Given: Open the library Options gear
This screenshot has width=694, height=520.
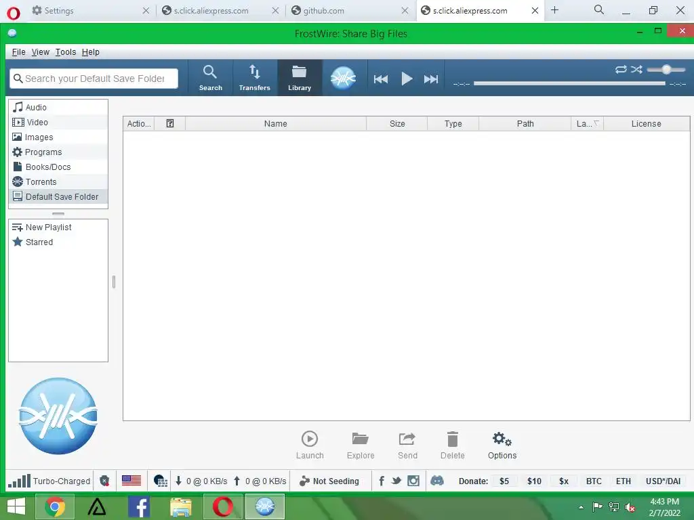Looking at the screenshot, I should pyautogui.click(x=502, y=446).
